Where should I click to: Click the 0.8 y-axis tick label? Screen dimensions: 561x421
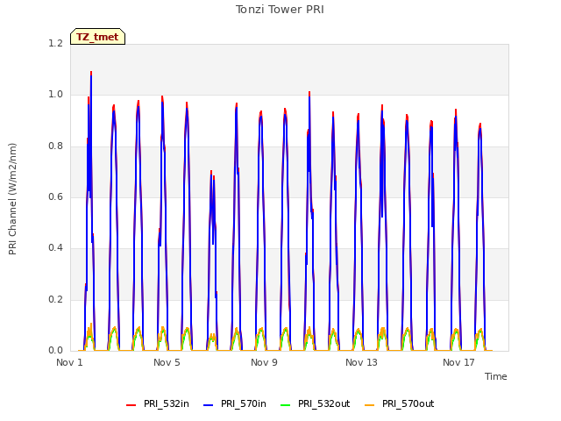55,146
